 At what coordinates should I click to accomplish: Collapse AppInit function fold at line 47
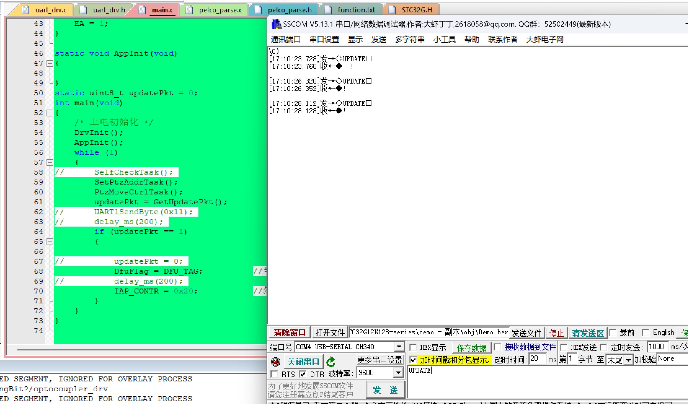coord(50,63)
